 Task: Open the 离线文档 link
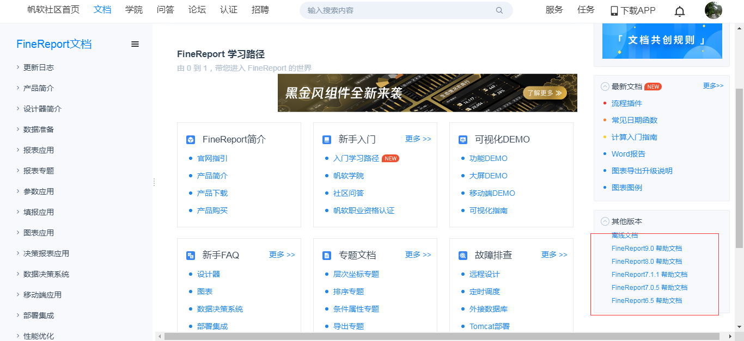pos(625,235)
